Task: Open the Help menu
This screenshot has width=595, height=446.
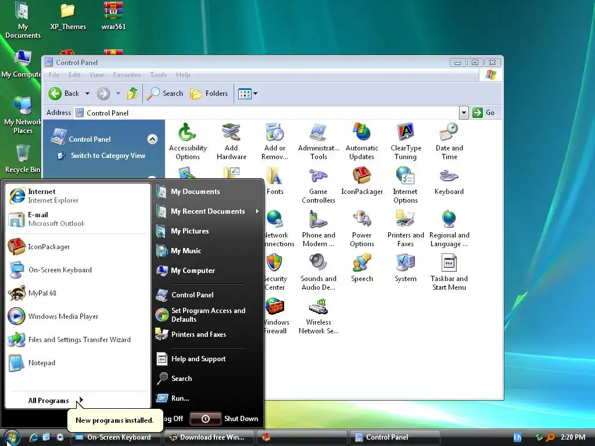Action: pos(183,75)
